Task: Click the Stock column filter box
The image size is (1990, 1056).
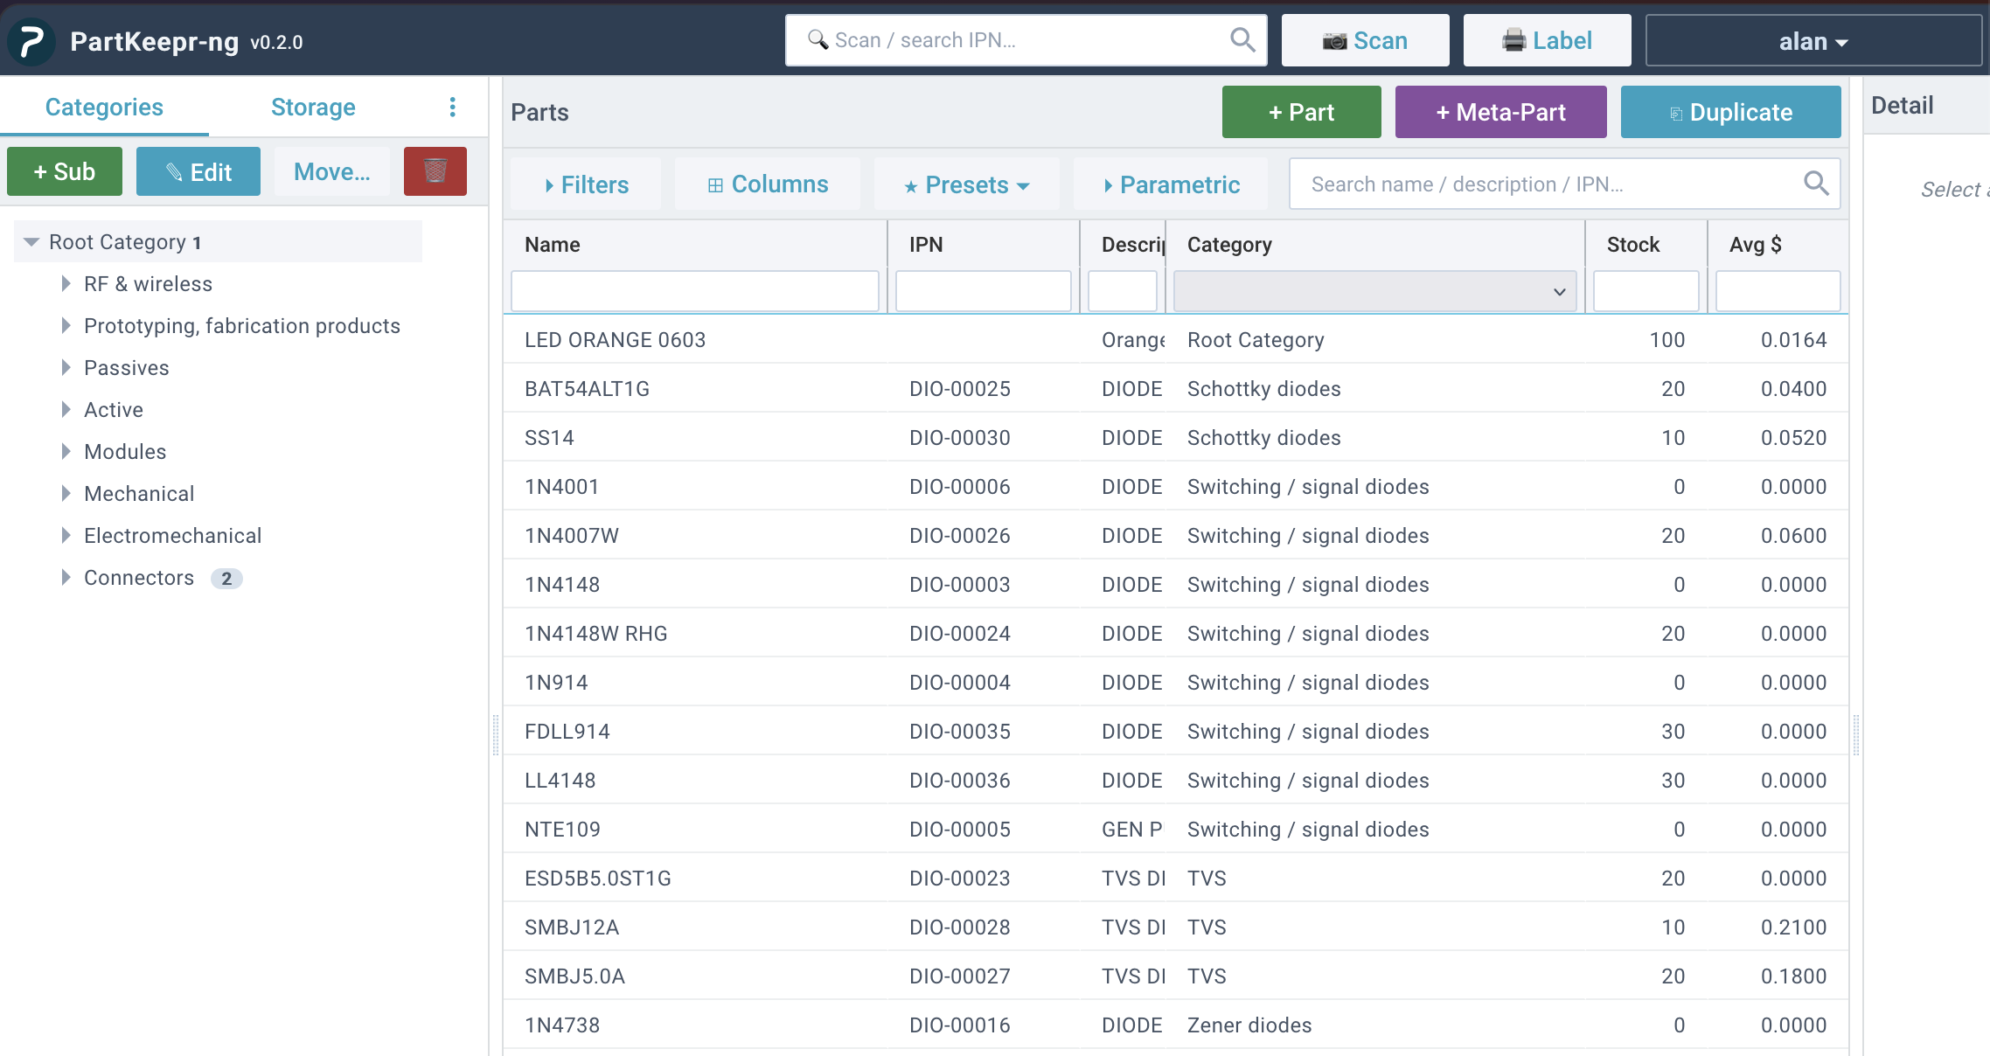Action: tap(1646, 291)
